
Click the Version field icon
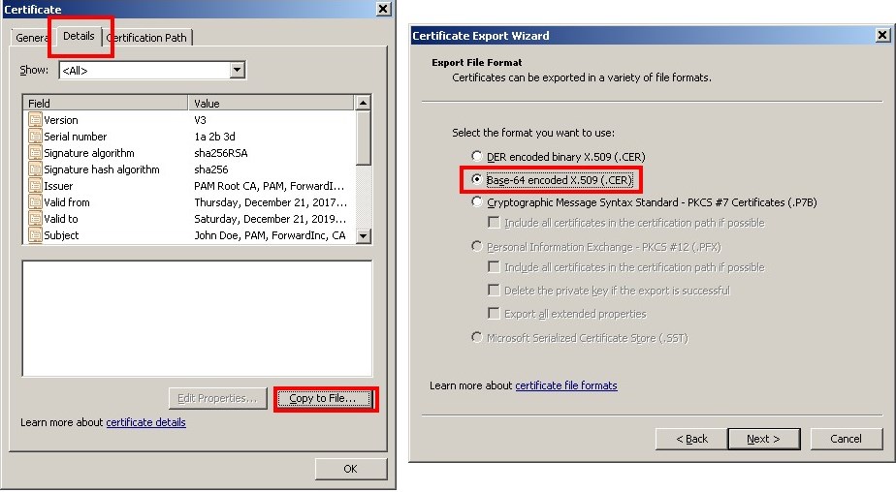(x=35, y=120)
